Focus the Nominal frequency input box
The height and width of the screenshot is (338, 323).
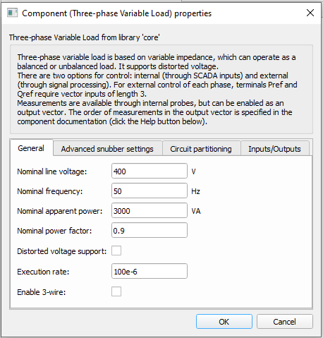(x=150, y=191)
